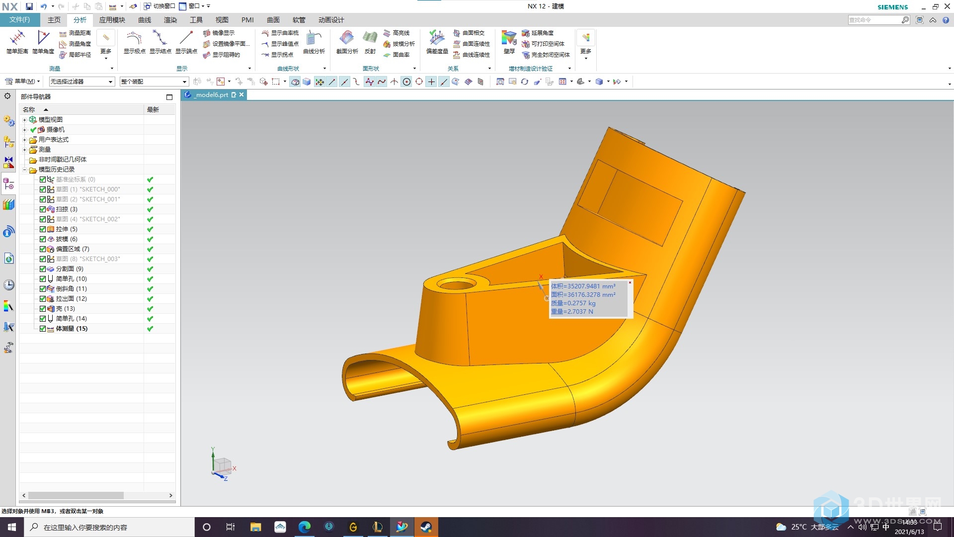Switch to the 曲线 ribbon tab
This screenshot has height=537, width=954.
point(145,20)
